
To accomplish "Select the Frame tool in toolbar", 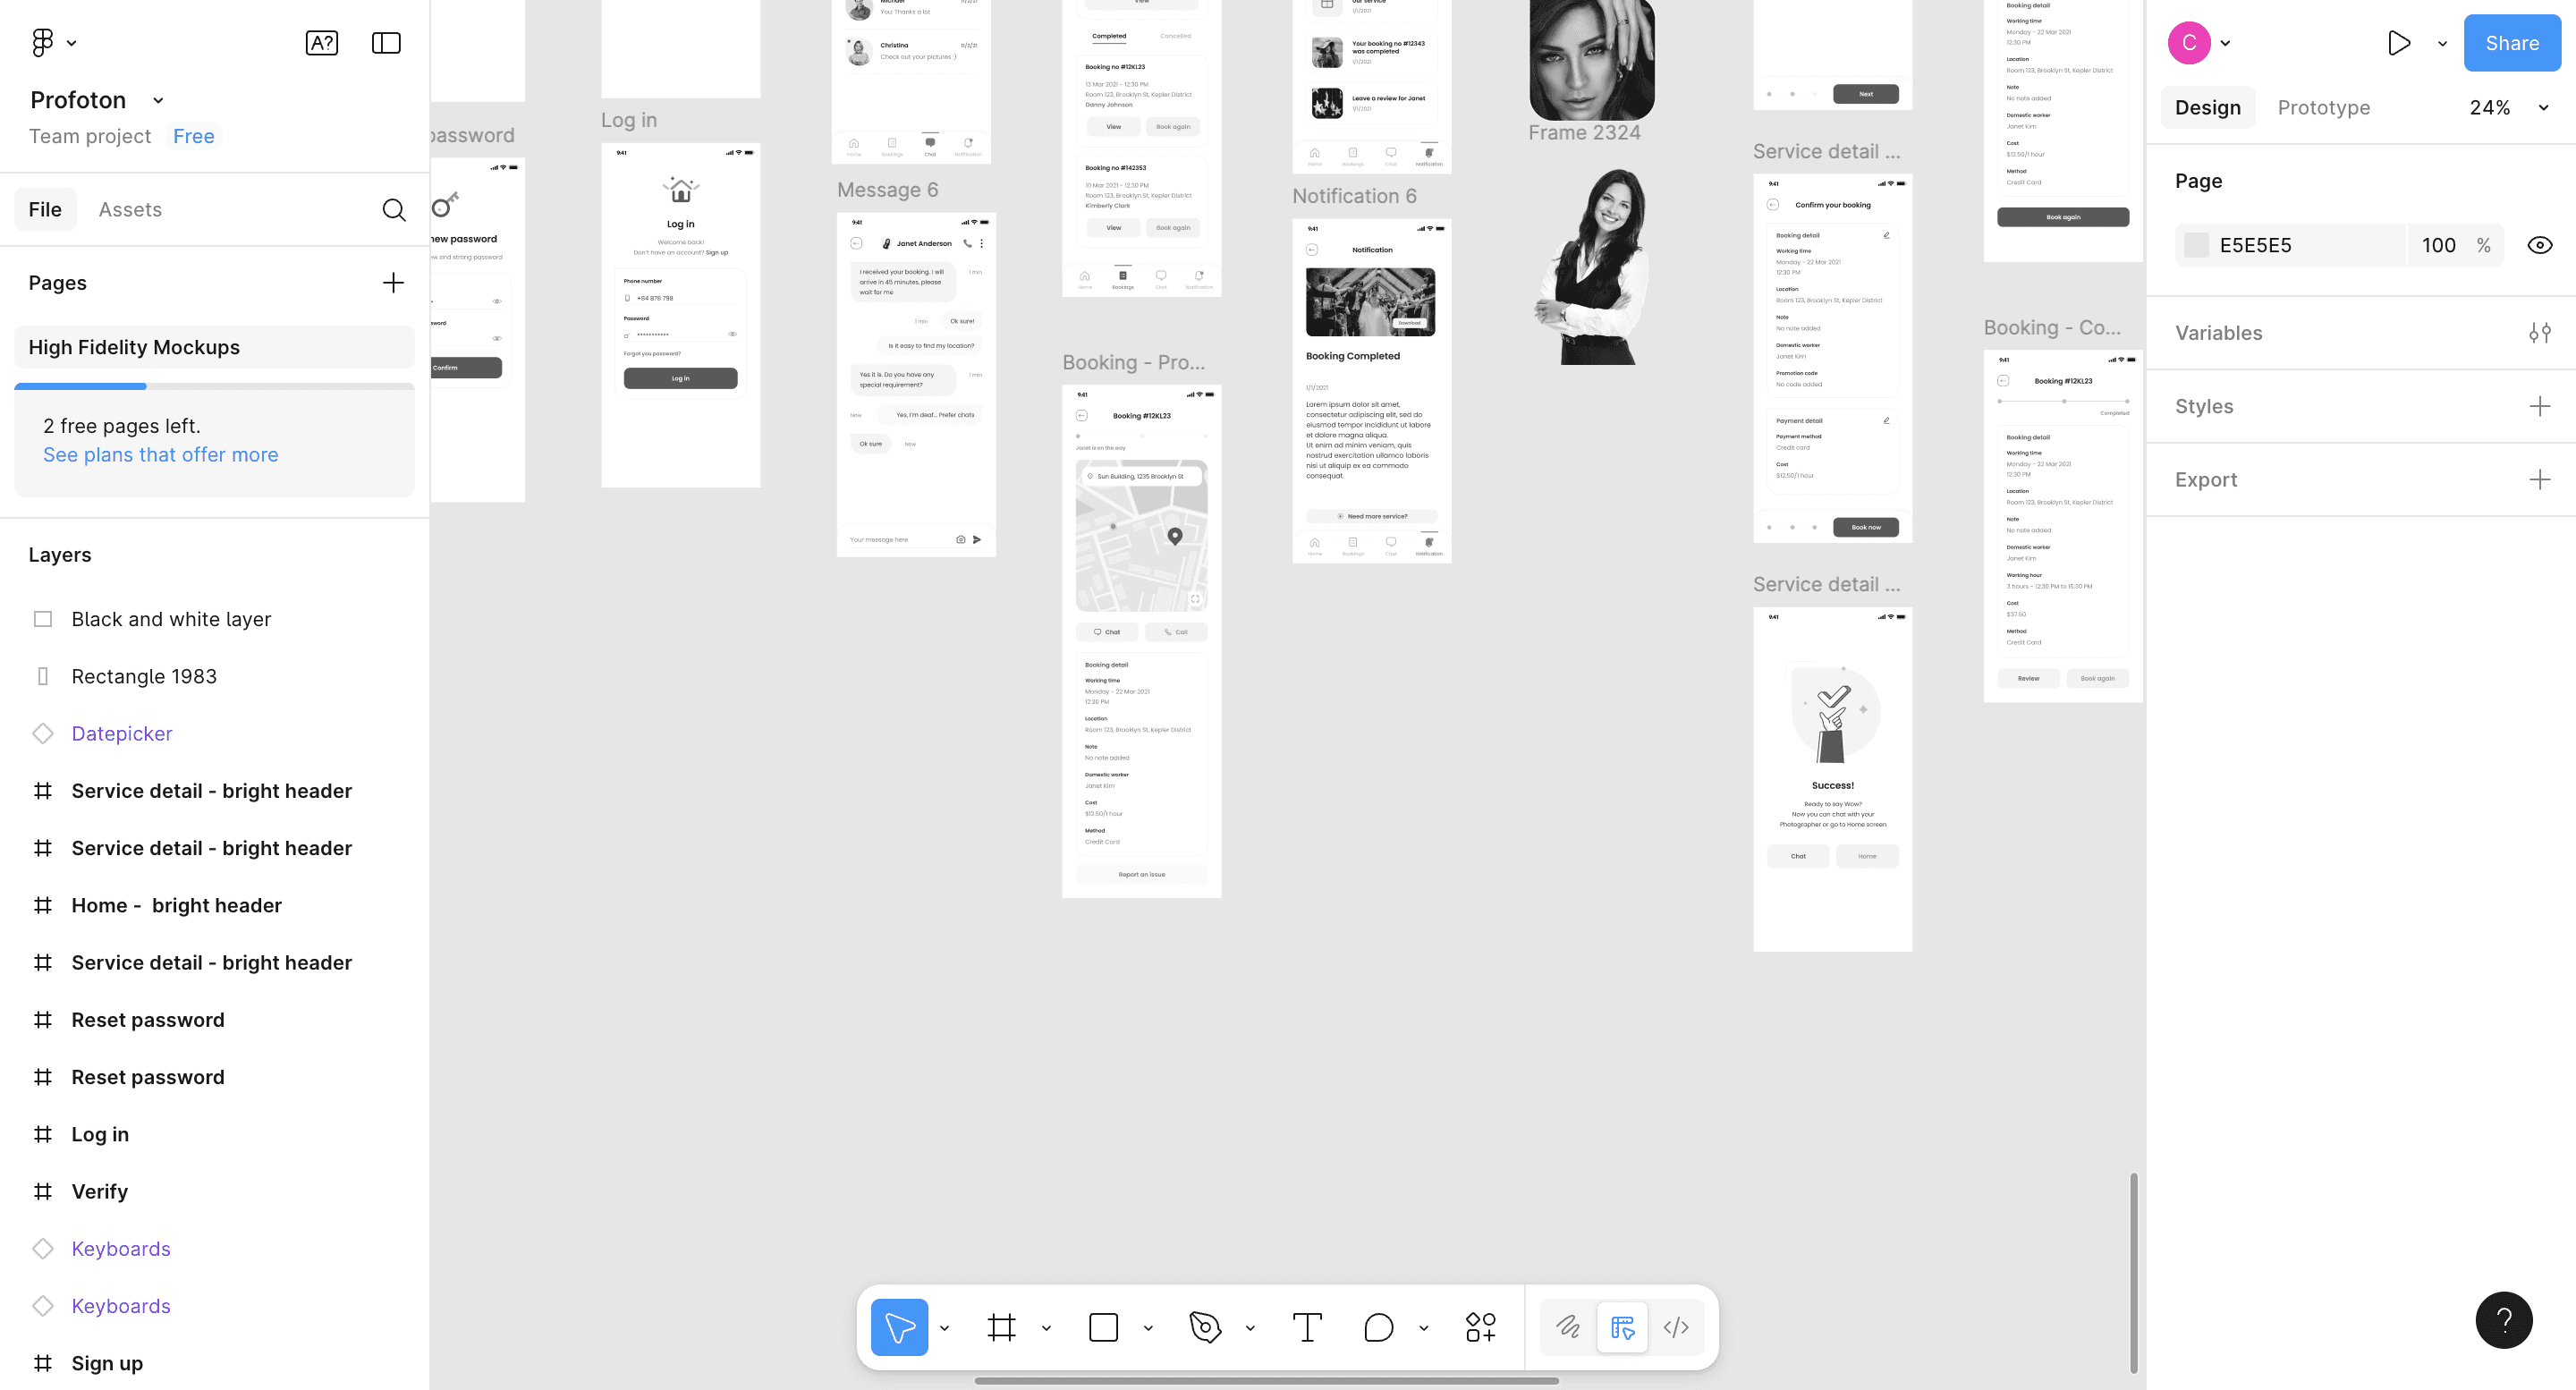I will 1001,1327.
